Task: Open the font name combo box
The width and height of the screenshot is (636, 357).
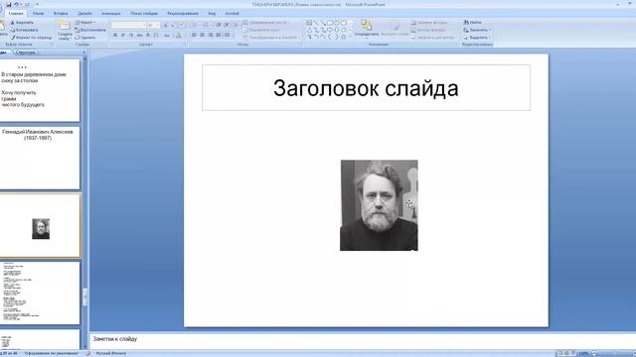Action: 128,25
